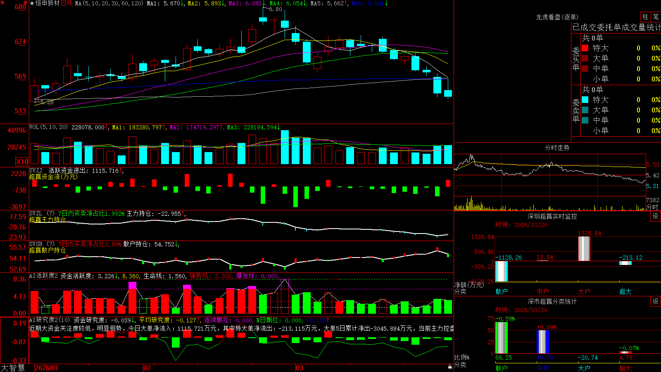661x372 pixels.
Task: Click 散户 category in 深市超赢分类统计 chart
Action: [502, 368]
